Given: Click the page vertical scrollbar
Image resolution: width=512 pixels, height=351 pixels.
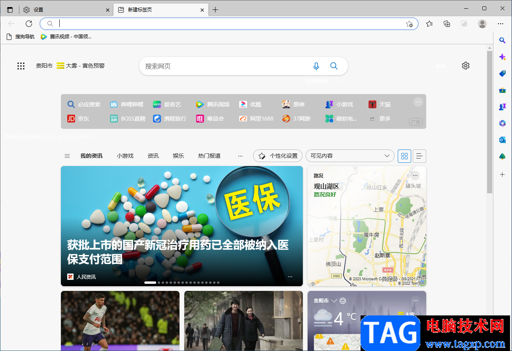Looking at the screenshot, I should tap(489, 122).
